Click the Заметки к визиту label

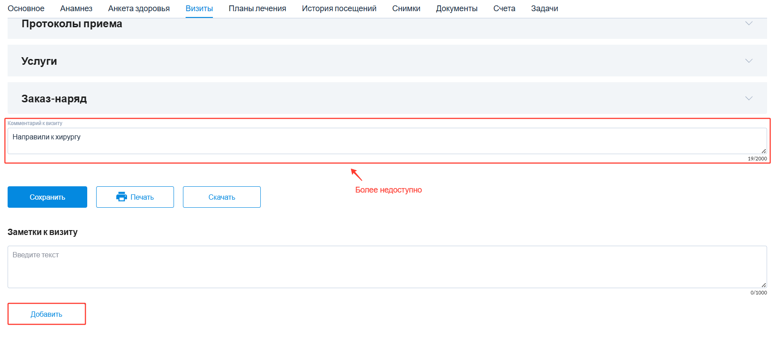tap(42, 232)
